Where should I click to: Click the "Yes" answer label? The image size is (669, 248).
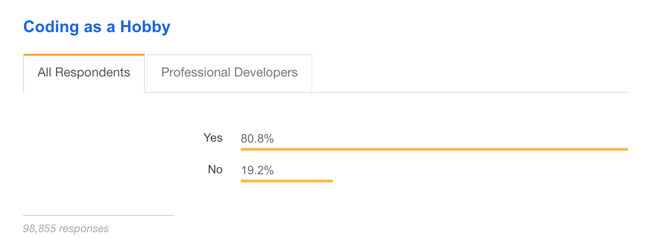click(213, 138)
